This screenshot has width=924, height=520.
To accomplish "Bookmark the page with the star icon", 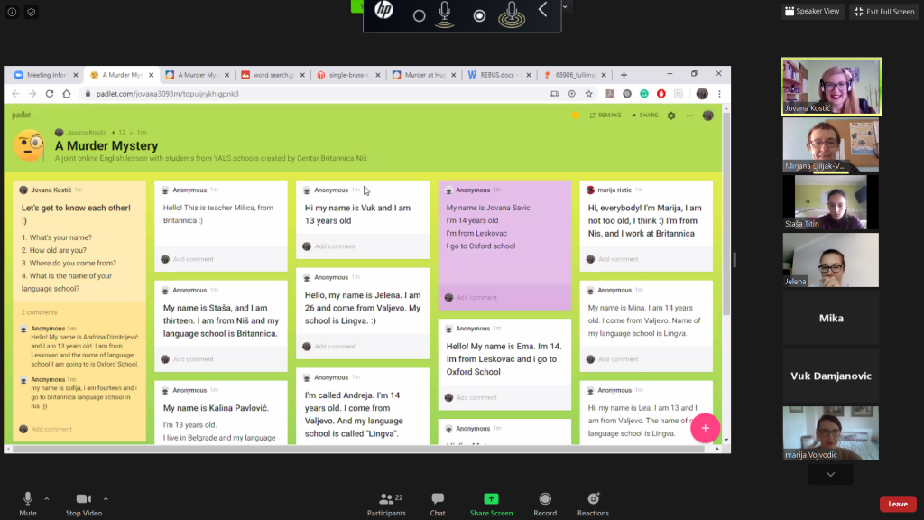I will pyautogui.click(x=589, y=94).
